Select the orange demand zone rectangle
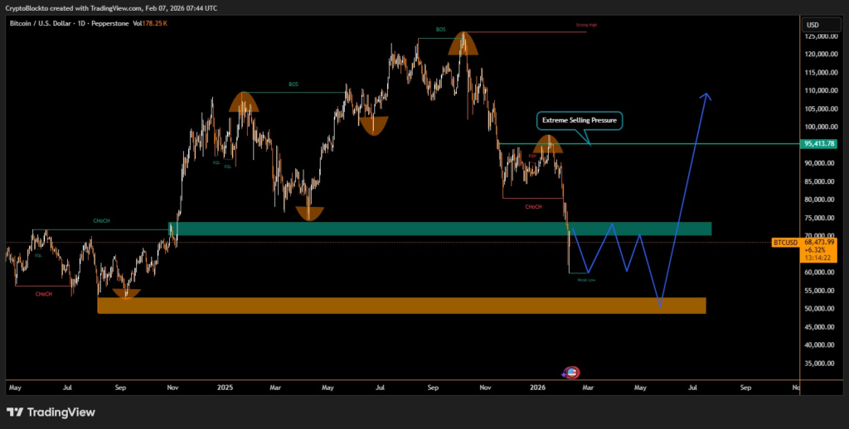Image resolution: width=849 pixels, height=429 pixels. point(401,306)
